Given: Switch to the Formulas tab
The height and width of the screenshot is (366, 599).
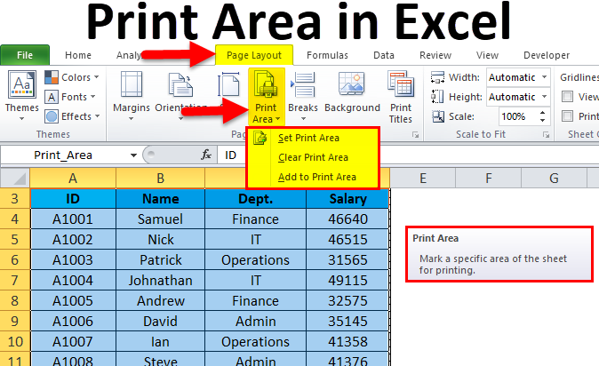Looking at the screenshot, I should pos(327,55).
